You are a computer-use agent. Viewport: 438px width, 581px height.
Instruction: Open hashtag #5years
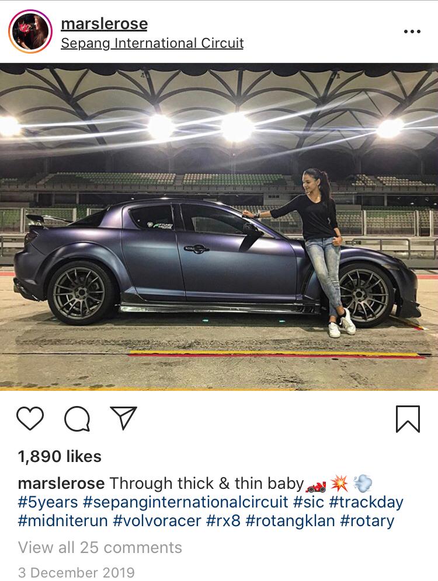[x=48, y=502]
